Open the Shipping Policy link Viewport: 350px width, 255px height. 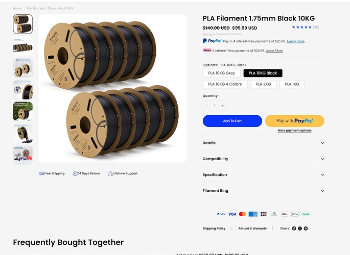coord(214,228)
